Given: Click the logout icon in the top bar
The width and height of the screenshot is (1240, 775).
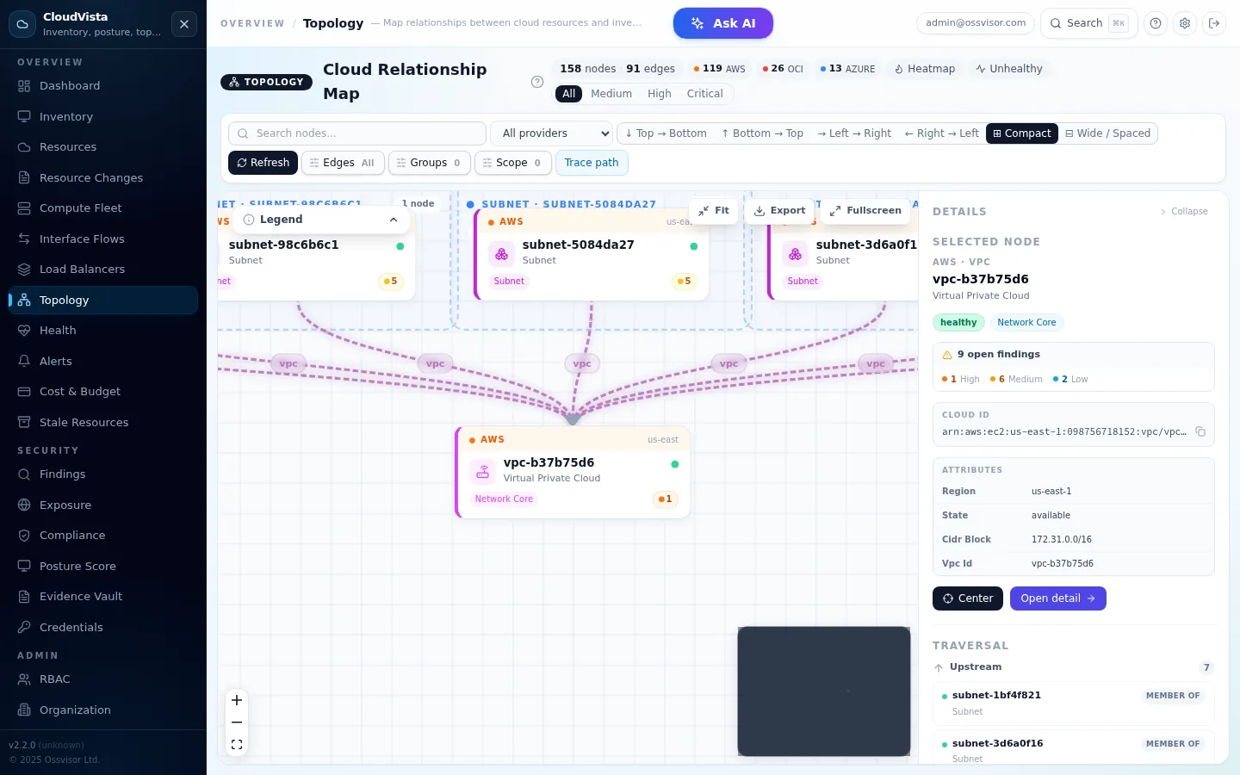Looking at the screenshot, I should [1214, 23].
